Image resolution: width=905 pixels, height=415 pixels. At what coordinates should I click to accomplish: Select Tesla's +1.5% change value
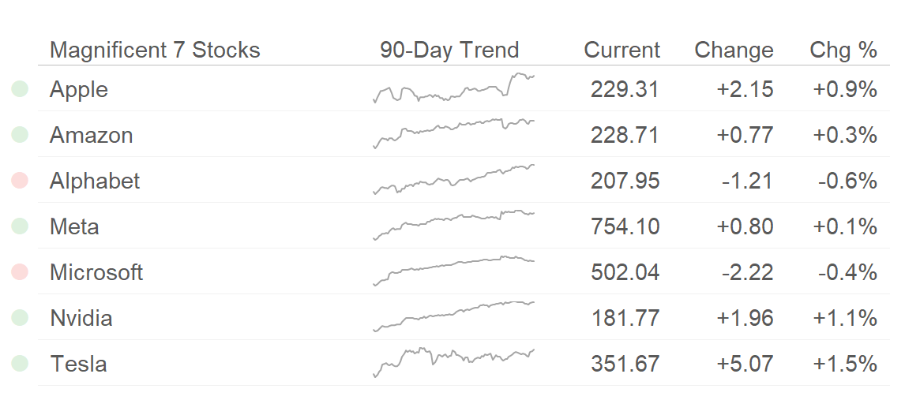(x=845, y=364)
